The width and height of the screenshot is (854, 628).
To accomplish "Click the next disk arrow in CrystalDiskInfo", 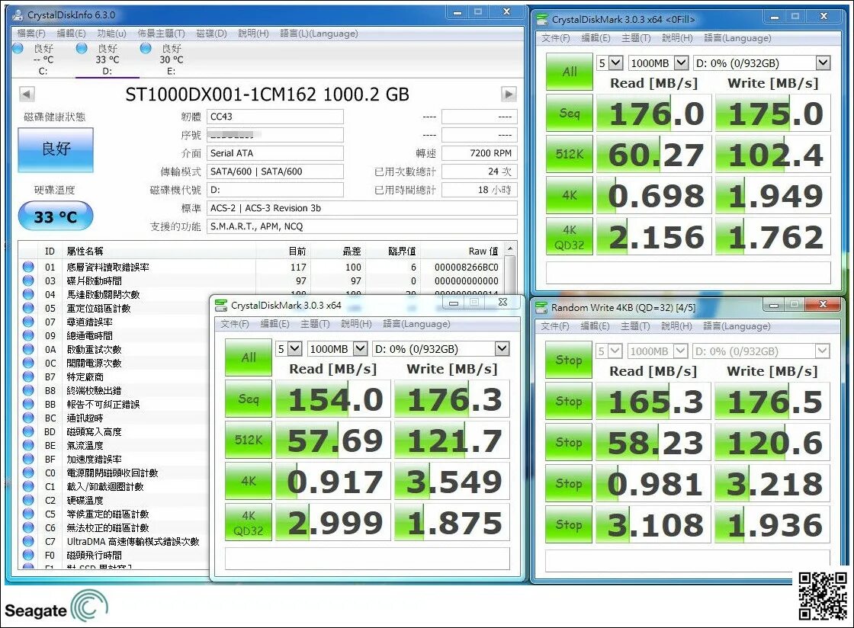I will 508,94.
